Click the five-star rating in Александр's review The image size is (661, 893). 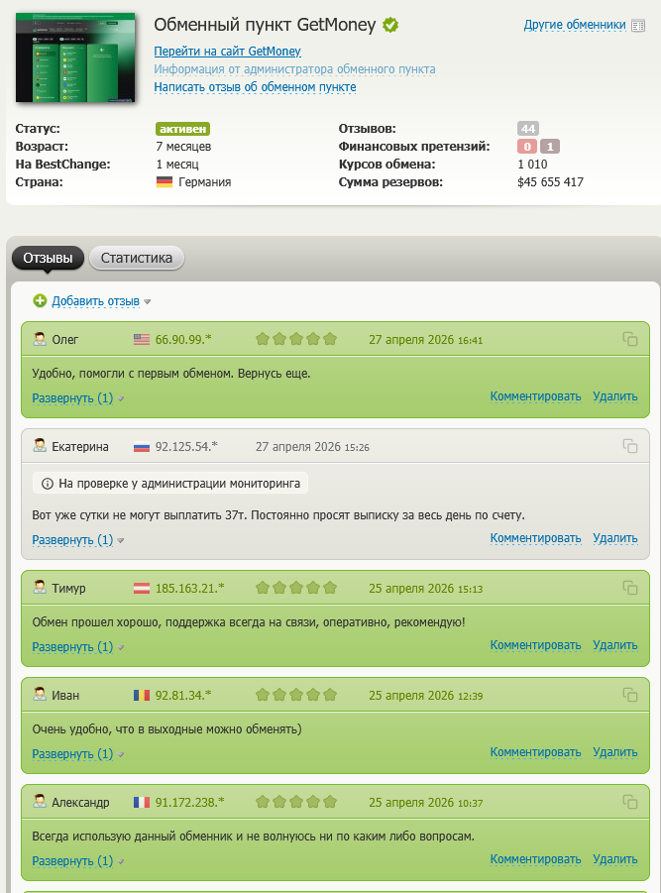(x=296, y=802)
